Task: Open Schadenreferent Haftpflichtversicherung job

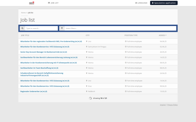Action: [42, 74]
